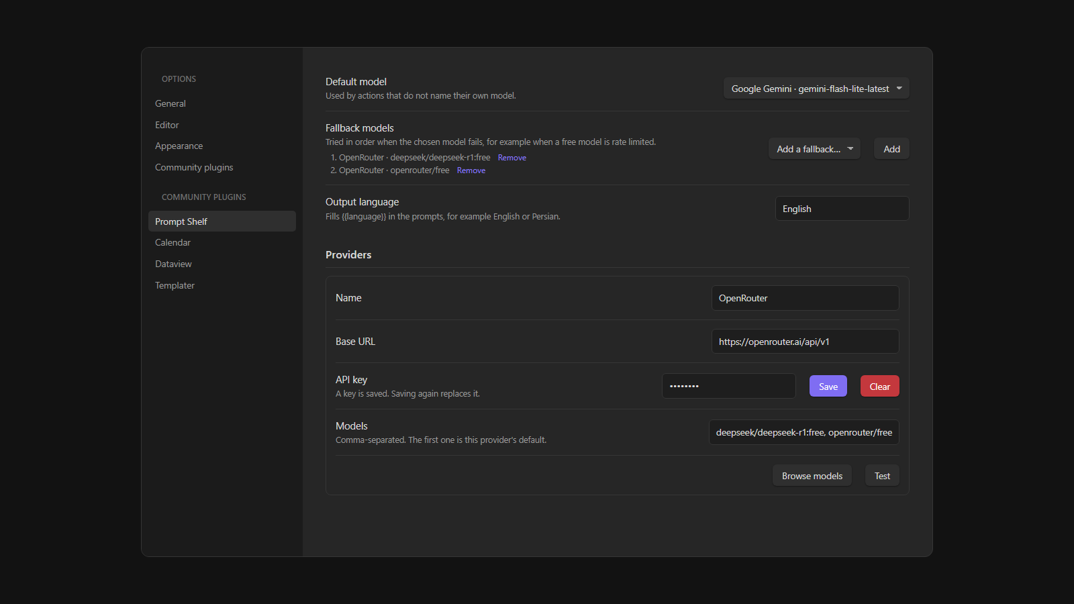The height and width of the screenshot is (604, 1074).
Task: Click the Add fallback button
Action: coord(891,149)
